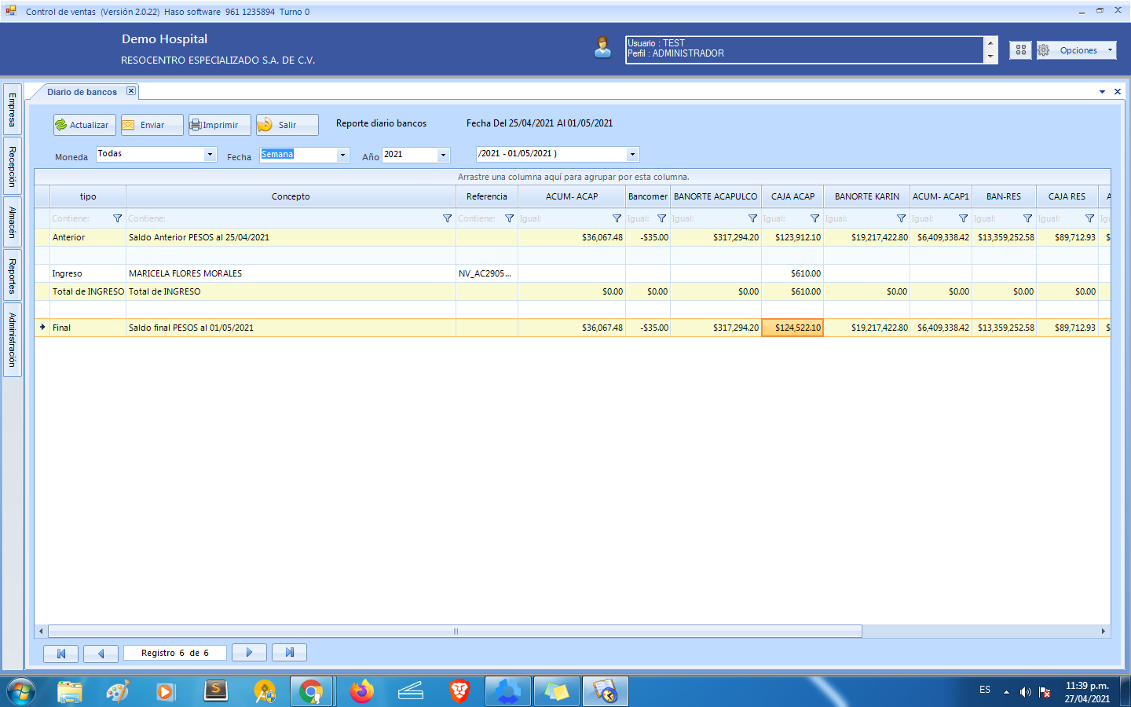Open File Explorer from the taskbar
This screenshot has height=707, width=1131.
pyautogui.click(x=70, y=692)
